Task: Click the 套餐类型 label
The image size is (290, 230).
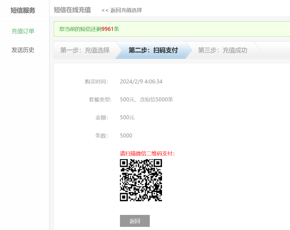Action: point(100,99)
